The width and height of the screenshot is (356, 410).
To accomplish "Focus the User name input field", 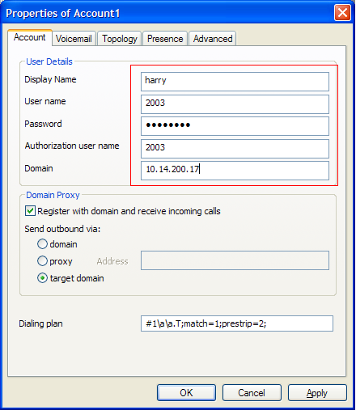I will coord(235,104).
